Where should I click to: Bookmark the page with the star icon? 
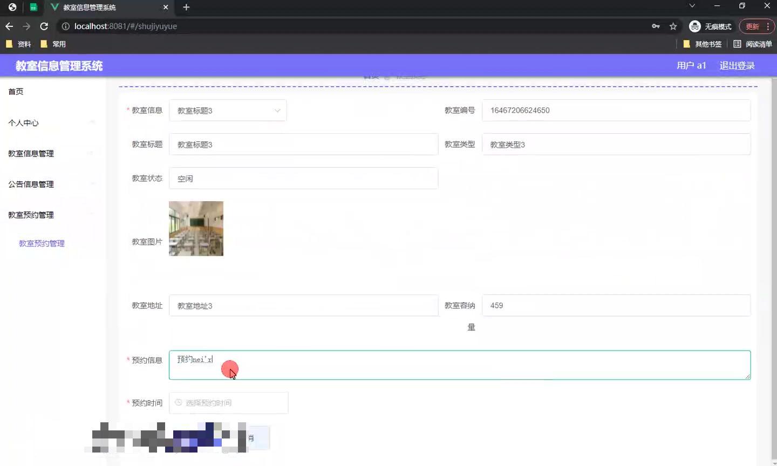pyautogui.click(x=673, y=26)
